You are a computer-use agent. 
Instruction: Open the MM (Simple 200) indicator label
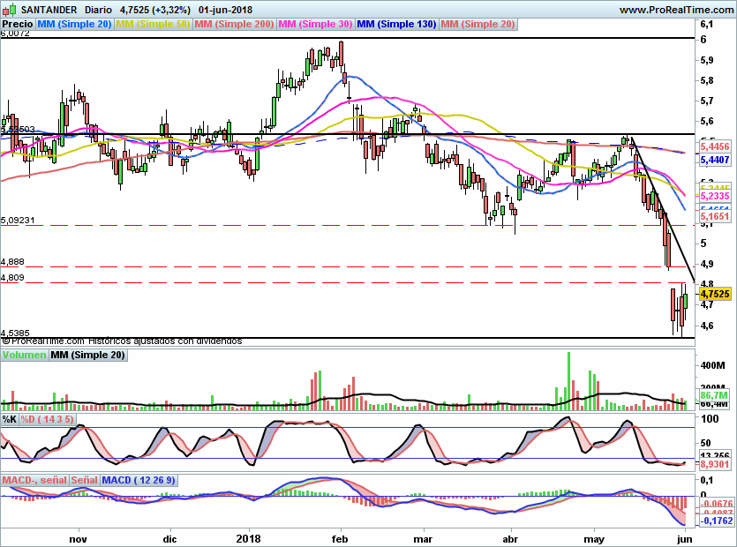234,24
